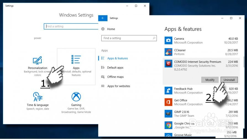The width and height of the screenshot is (247, 139).
Task: Click the Feedback Hub app icon
Action: [x=168, y=90]
